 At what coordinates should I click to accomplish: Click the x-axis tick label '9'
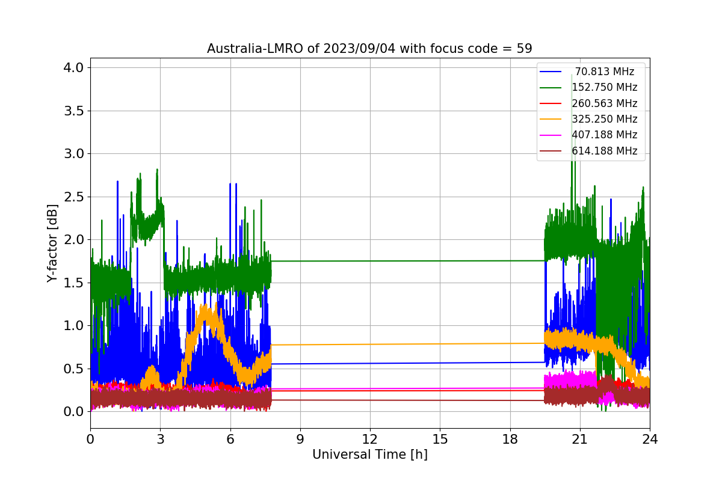click(300, 439)
